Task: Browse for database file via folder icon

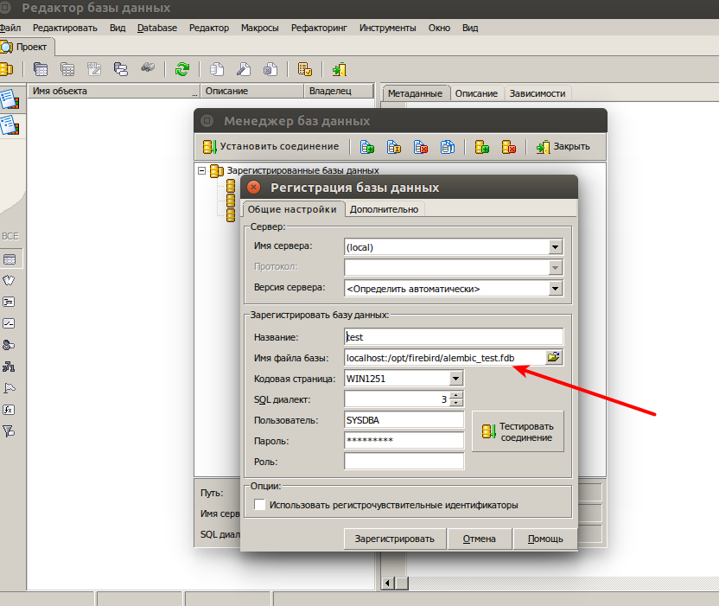Action: click(554, 357)
